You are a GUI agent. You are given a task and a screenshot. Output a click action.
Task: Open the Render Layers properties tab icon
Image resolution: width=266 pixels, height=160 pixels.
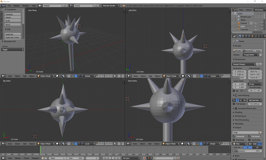click(x=243, y=36)
